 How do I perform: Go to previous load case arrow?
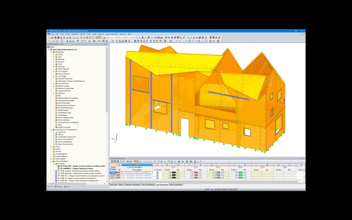(x=137, y=38)
